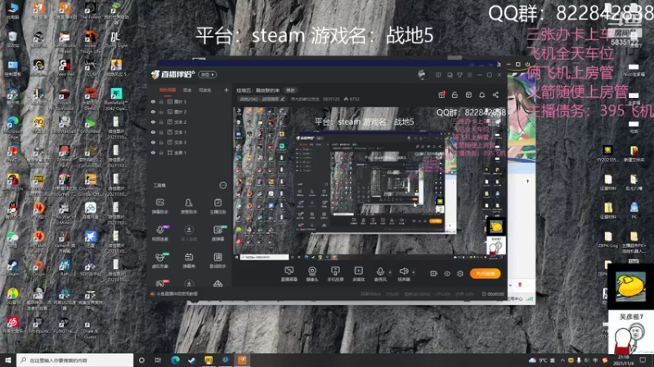654x367 pixels.
Task: Open the Windows Start menu
Action: coord(8,360)
